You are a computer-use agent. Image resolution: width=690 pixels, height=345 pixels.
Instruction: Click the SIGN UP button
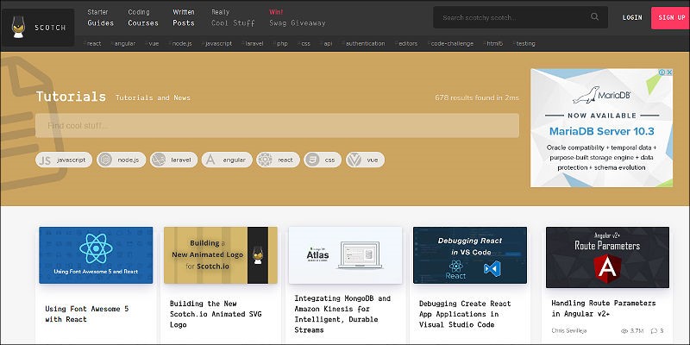click(x=671, y=17)
